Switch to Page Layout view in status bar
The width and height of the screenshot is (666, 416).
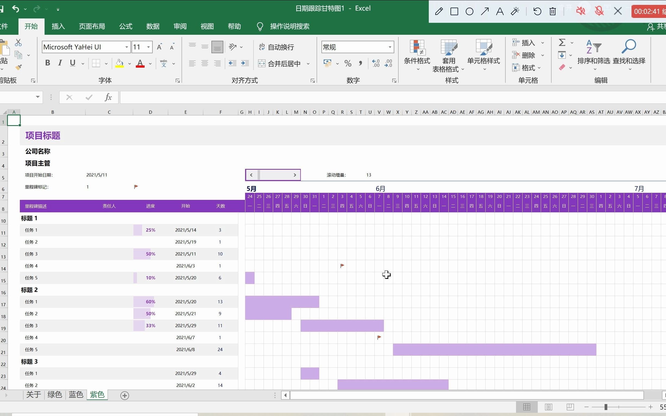(548, 407)
